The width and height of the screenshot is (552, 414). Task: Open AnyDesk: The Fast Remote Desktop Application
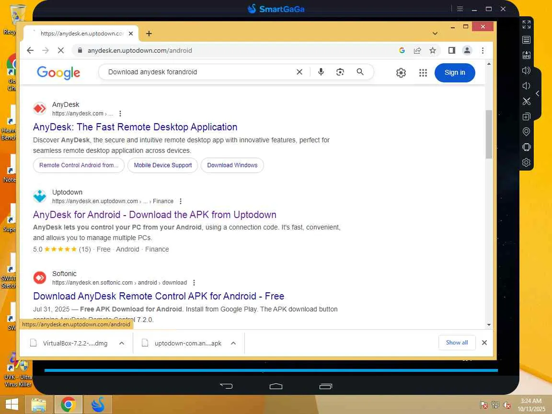coord(135,126)
